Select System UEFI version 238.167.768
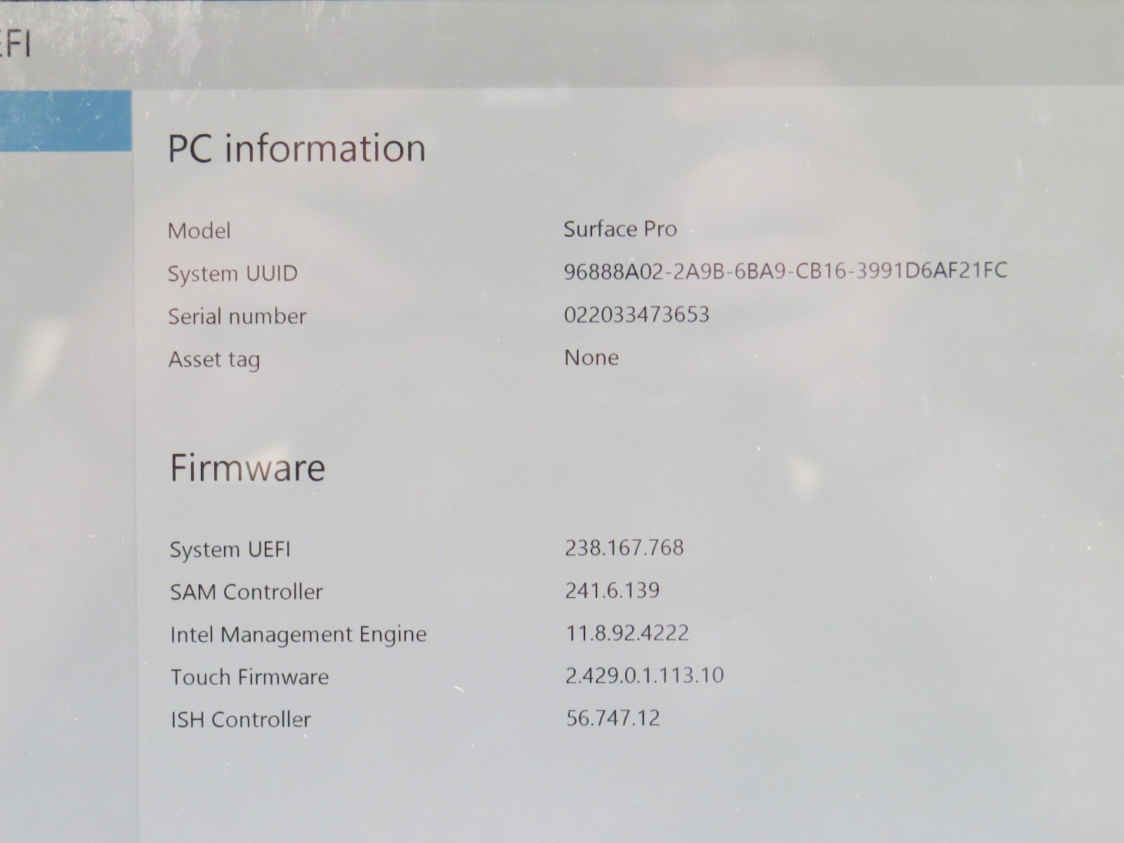Screen dimensions: 1124x843 [625, 547]
